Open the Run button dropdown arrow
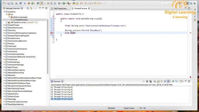 pos(66,3)
